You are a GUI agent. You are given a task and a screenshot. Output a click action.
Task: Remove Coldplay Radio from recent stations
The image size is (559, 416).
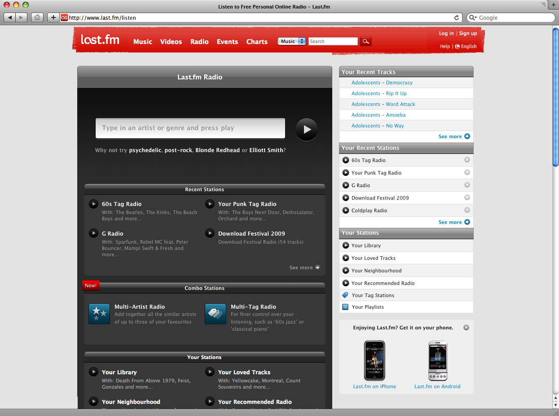point(467,210)
